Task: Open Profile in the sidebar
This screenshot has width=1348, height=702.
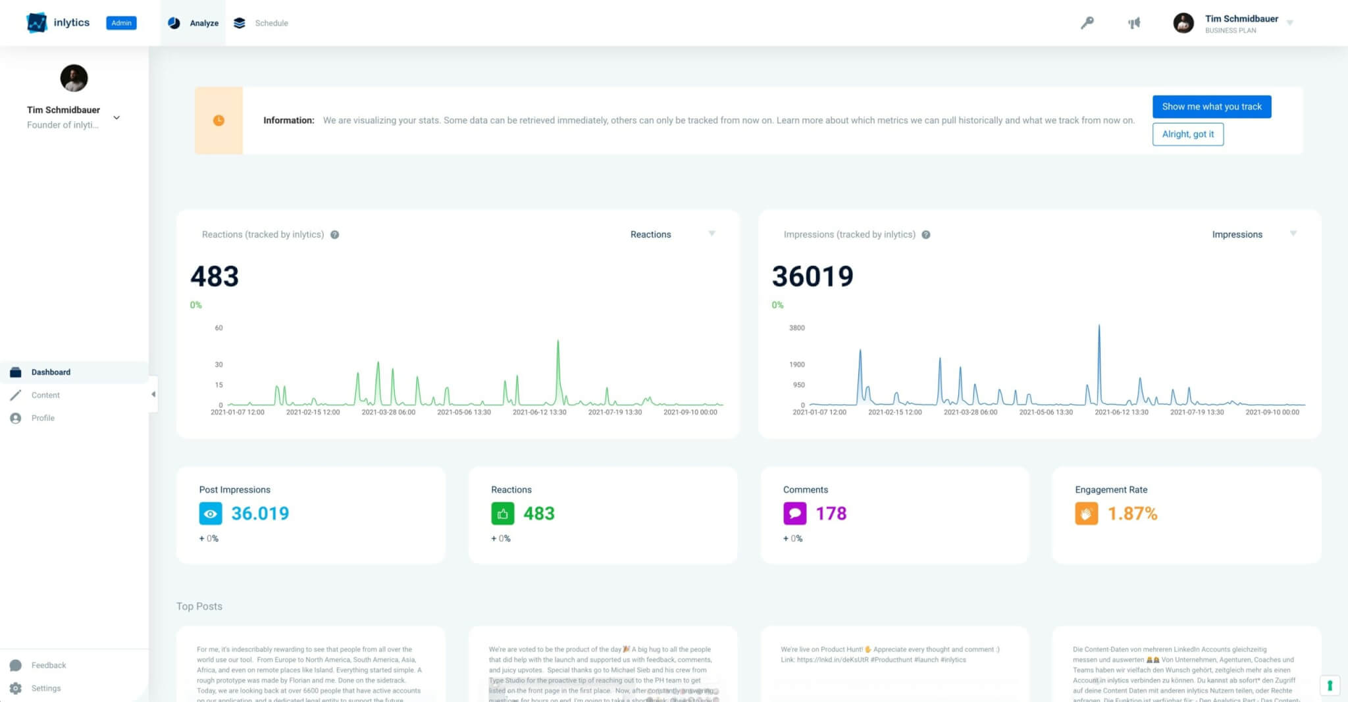Action: point(74,418)
